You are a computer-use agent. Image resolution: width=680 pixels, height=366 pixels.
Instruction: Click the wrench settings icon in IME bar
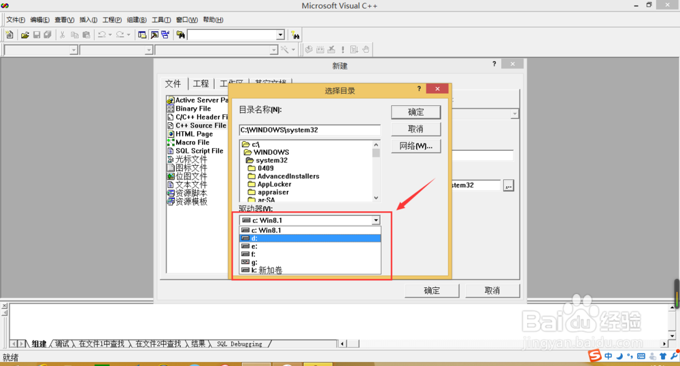pyautogui.click(x=674, y=356)
